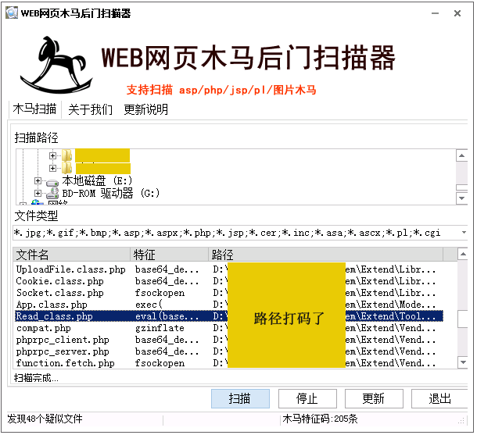Click the 退出 button
This screenshot has height=435, width=477.
440,398
